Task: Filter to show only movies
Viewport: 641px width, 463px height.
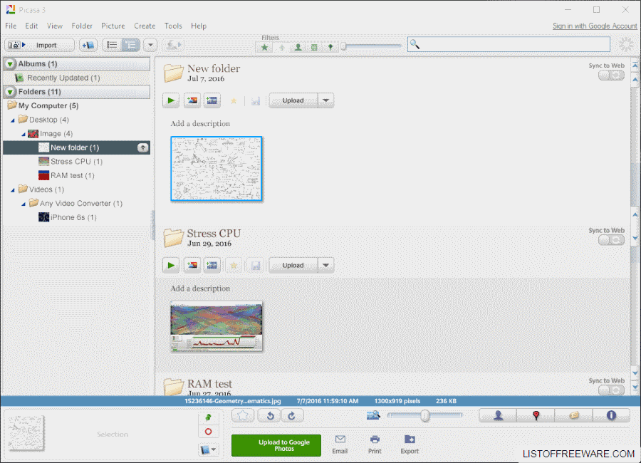Action: (314, 48)
